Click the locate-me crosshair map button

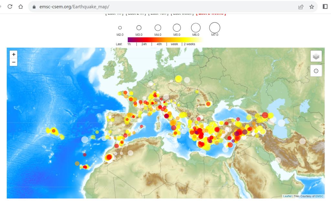pyautogui.click(x=316, y=71)
